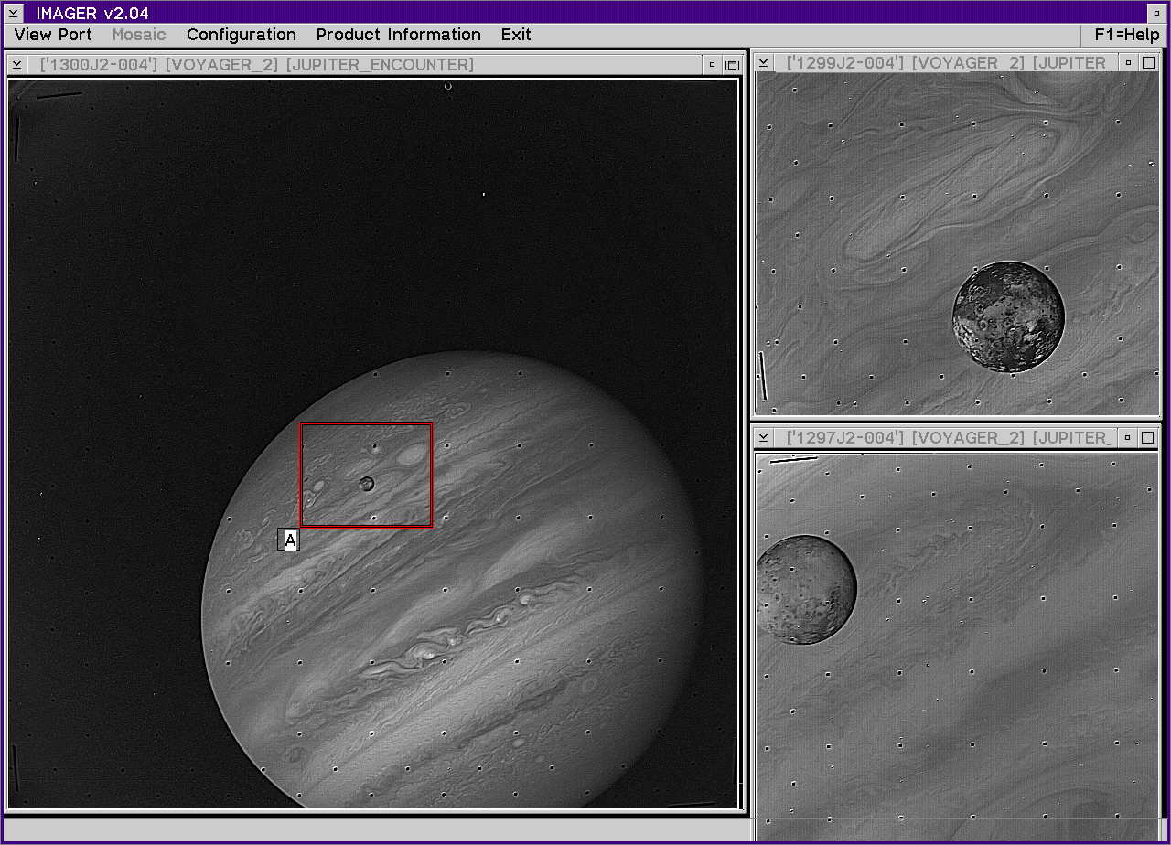Maximize the 1300J2-004 viewport window
This screenshot has width=1171, height=845.
(732, 65)
